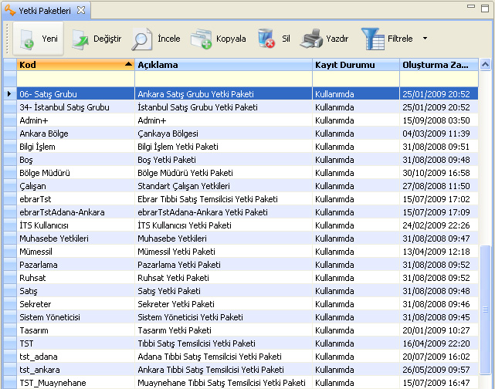
Task: Click the Değiştir edit icon
Action: pos(80,39)
